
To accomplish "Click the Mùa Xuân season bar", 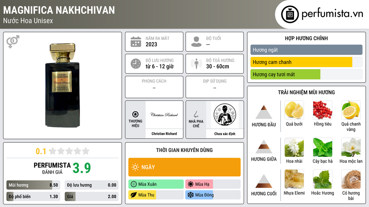I will (156, 184).
